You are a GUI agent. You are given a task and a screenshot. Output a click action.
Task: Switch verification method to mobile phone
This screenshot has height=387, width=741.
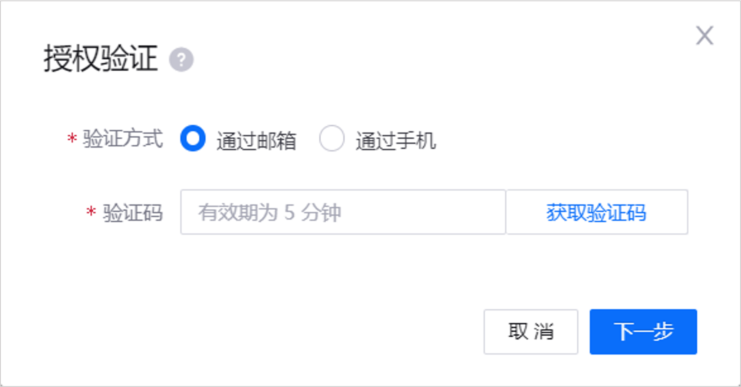pos(332,139)
